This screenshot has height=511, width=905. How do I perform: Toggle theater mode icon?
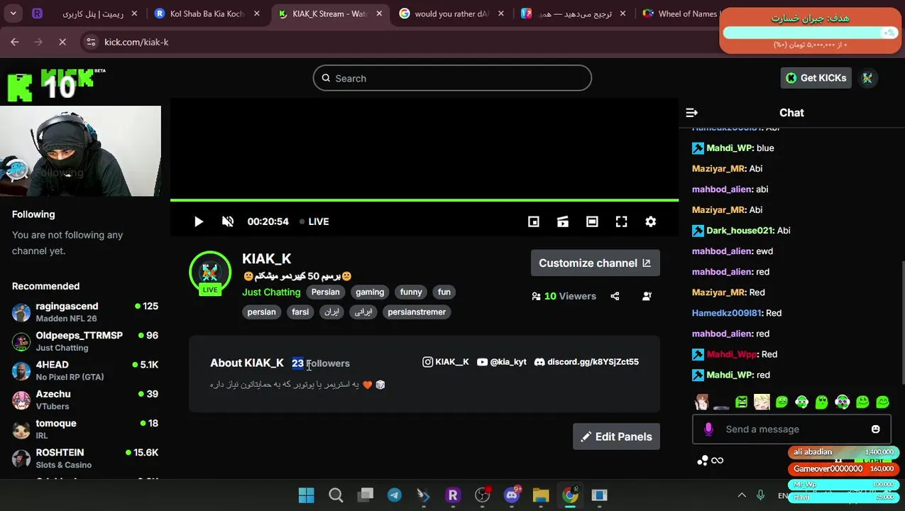(x=592, y=221)
